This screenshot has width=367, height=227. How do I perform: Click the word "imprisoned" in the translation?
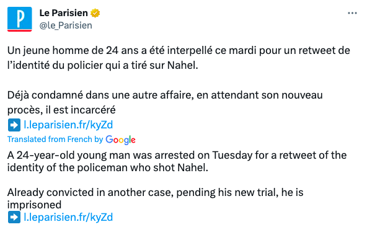point(35,205)
